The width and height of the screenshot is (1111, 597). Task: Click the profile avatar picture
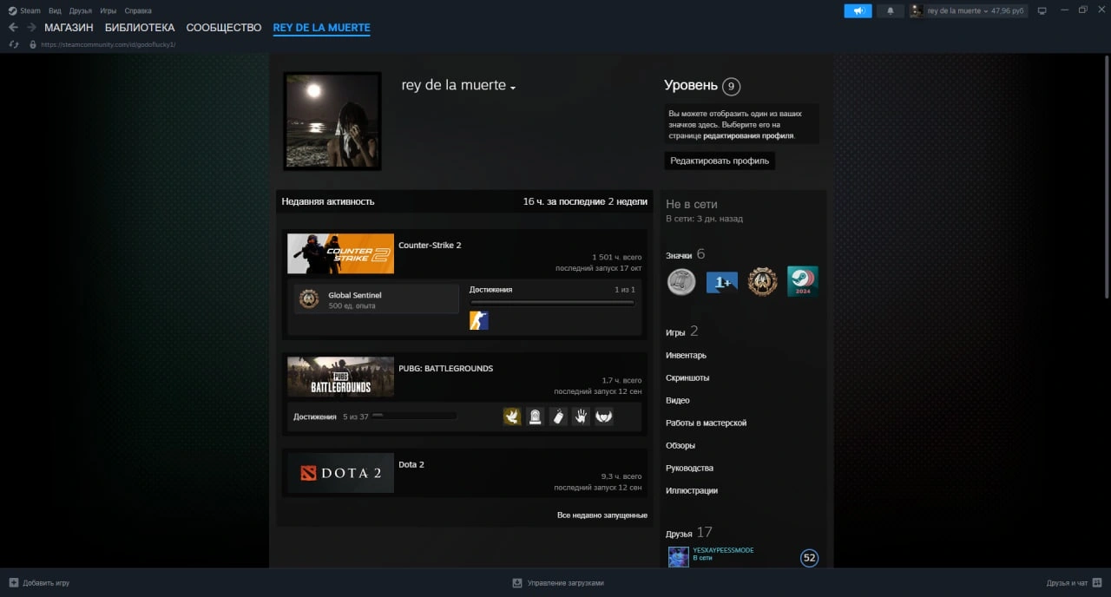(332, 121)
